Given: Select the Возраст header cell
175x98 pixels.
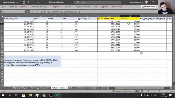Looking at the screenshot, I should coord(130,19).
